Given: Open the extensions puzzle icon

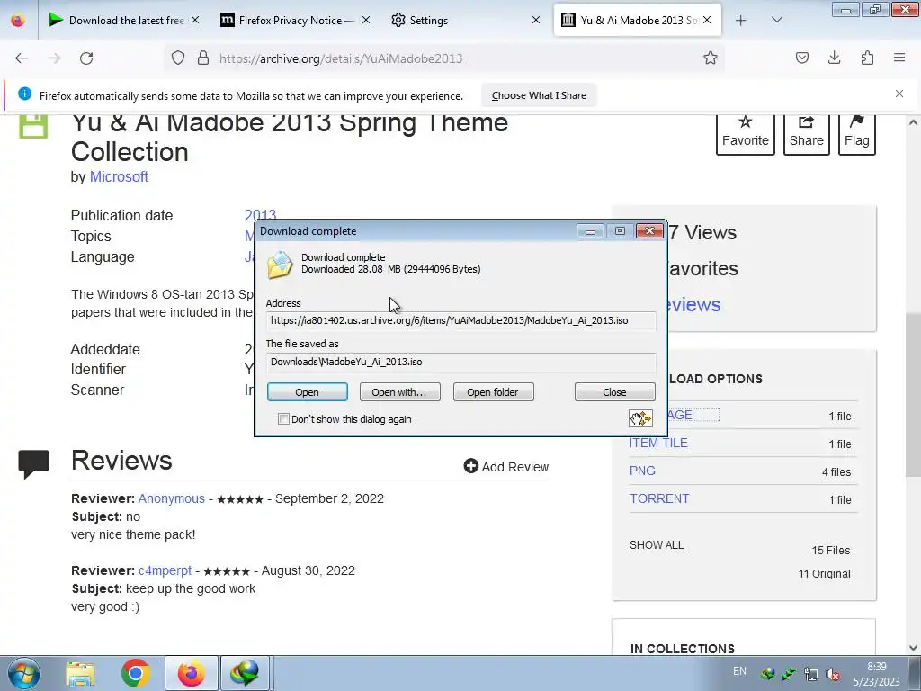Looking at the screenshot, I should [867, 58].
